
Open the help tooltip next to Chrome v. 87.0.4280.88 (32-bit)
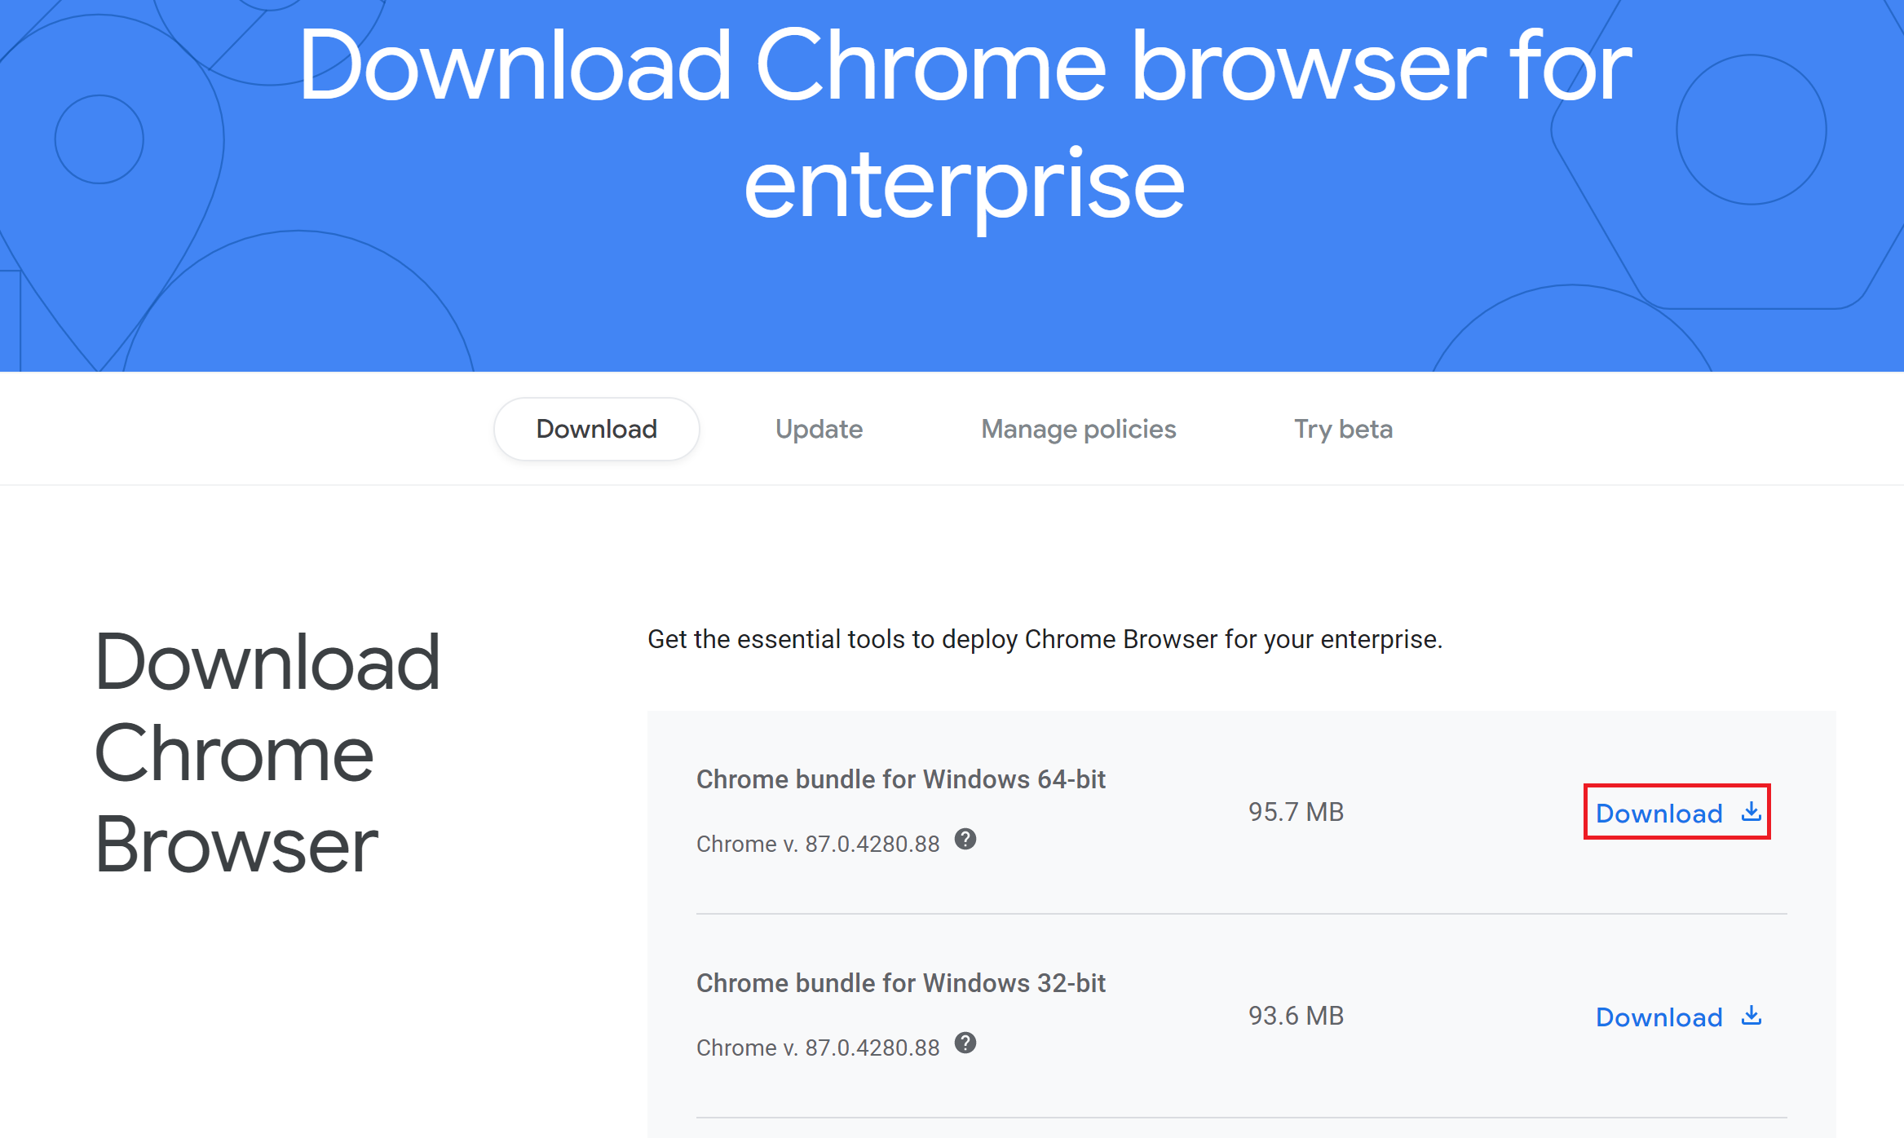tap(965, 1046)
